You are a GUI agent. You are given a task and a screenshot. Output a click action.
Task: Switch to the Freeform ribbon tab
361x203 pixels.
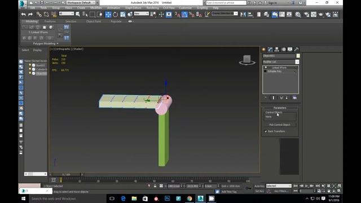50,21
